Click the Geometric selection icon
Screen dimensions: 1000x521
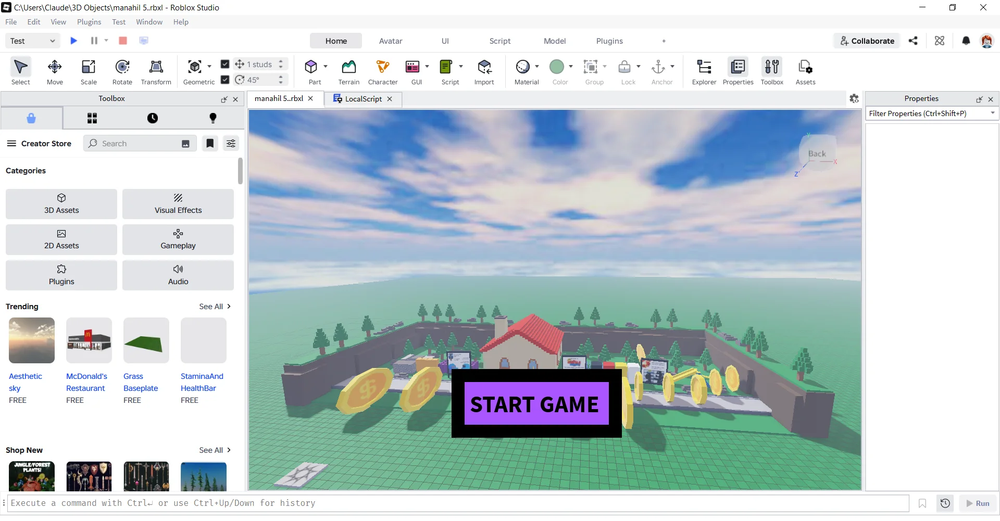click(195, 67)
